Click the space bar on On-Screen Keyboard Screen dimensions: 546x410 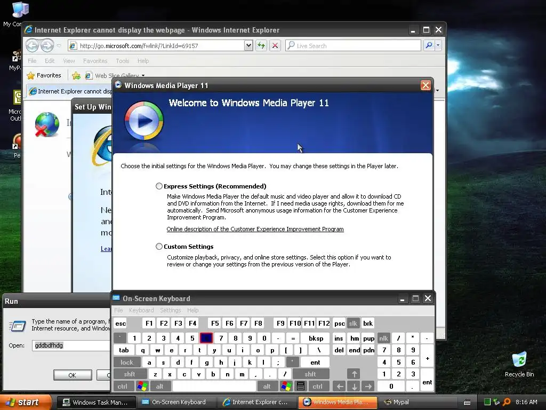(214, 387)
